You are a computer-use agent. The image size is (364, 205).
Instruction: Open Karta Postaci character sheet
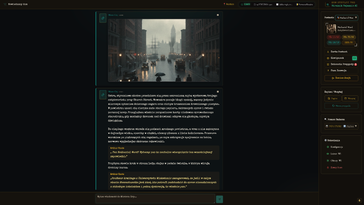pyautogui.click(x=341, y=52)
